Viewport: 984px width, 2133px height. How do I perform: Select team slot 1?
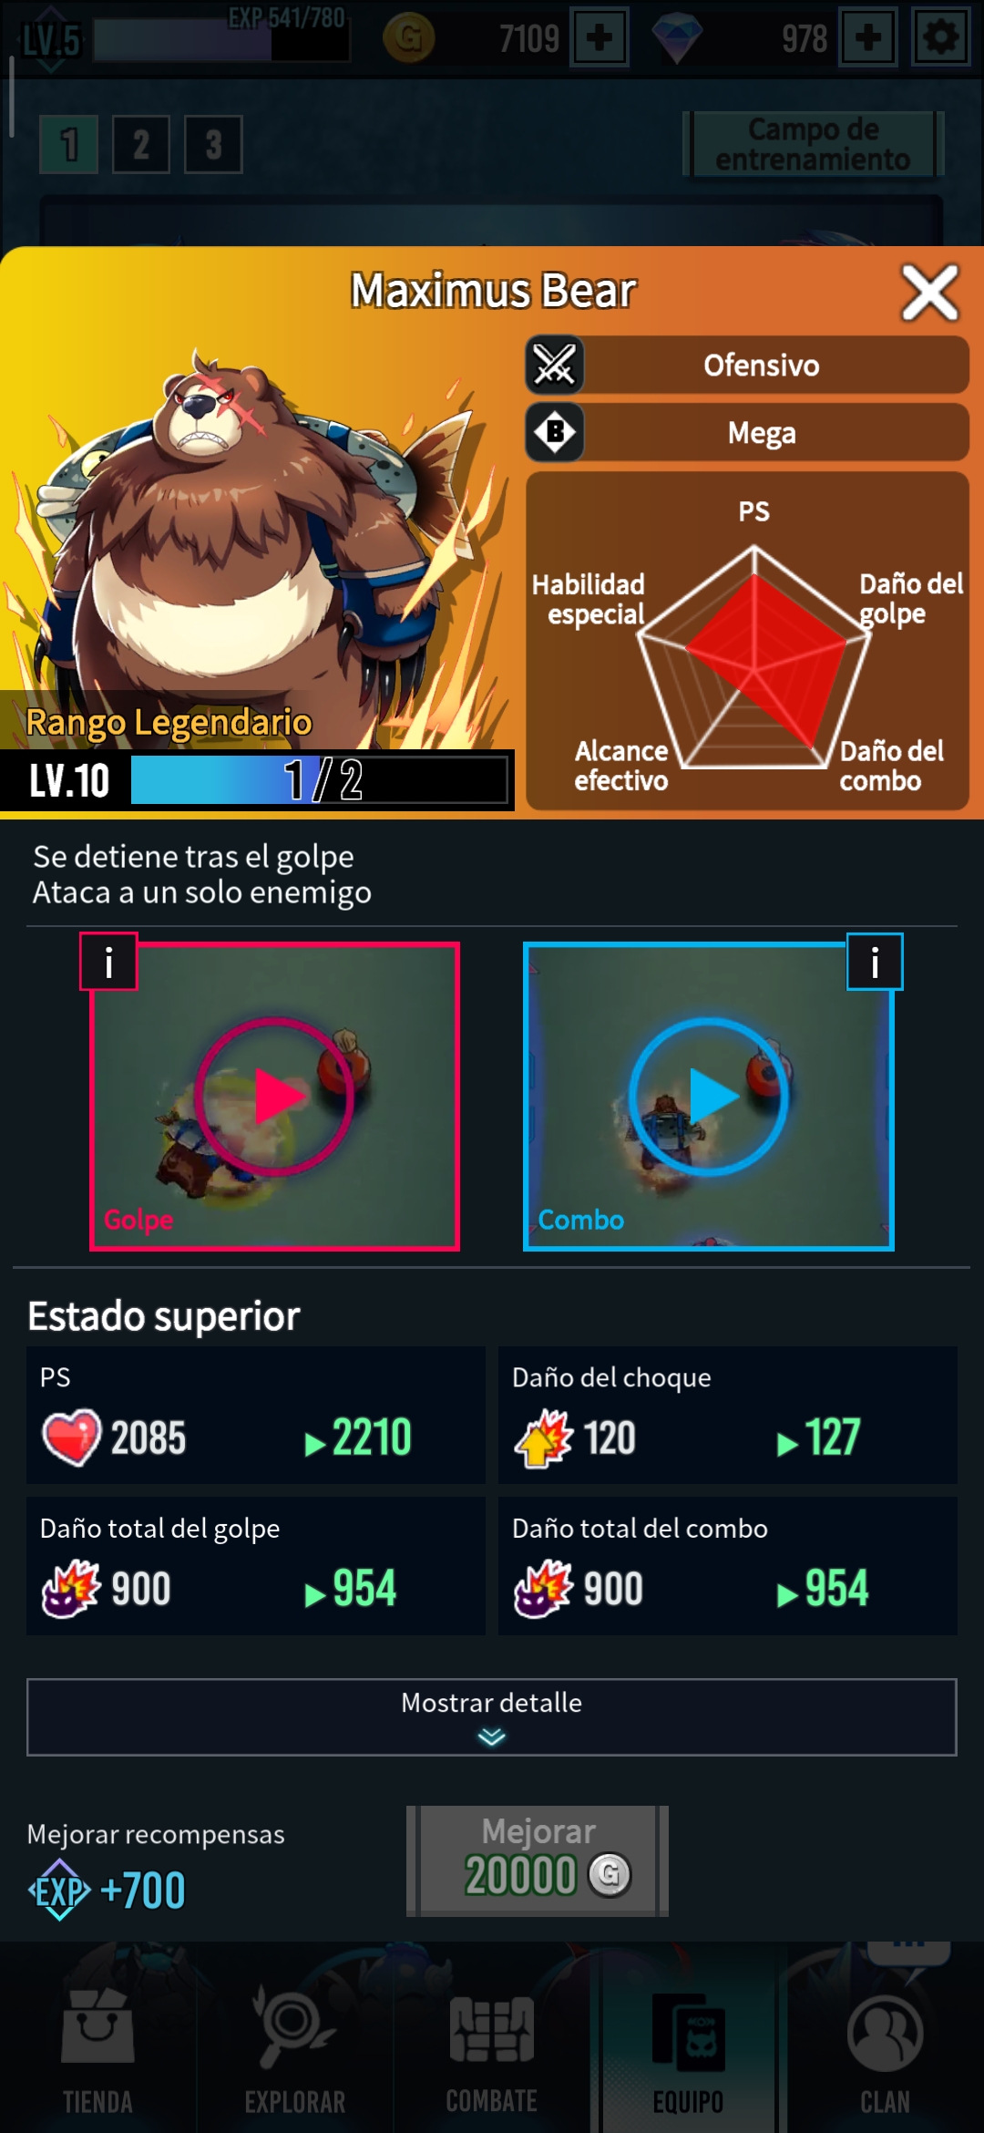coord(69,144)
